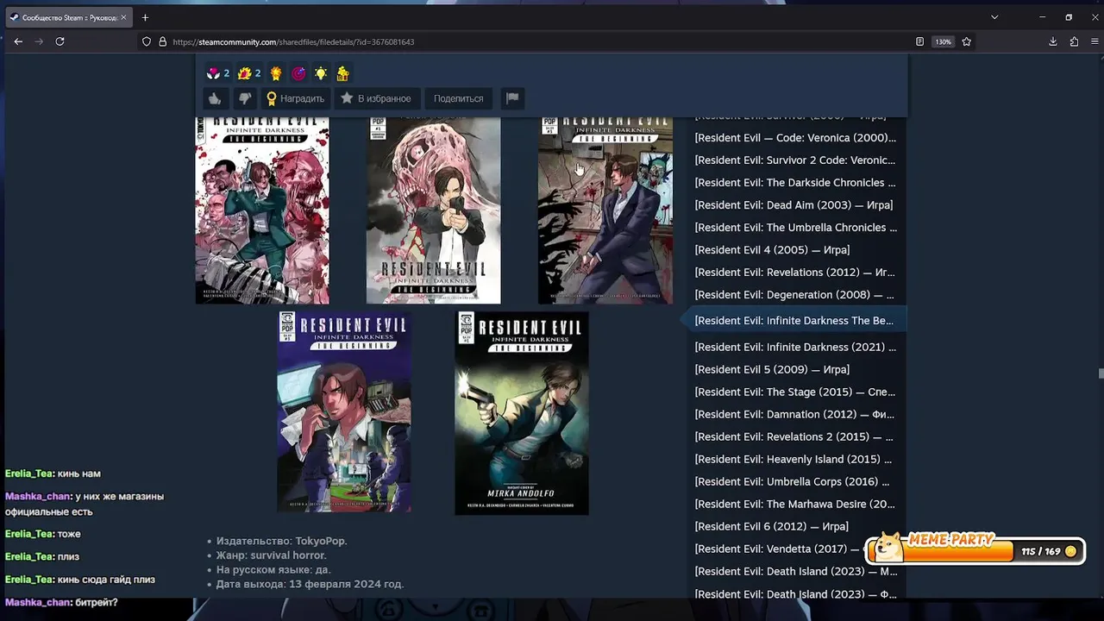Click the Поделиться share button
1104x621 pixels.
[x=458, y=98]
